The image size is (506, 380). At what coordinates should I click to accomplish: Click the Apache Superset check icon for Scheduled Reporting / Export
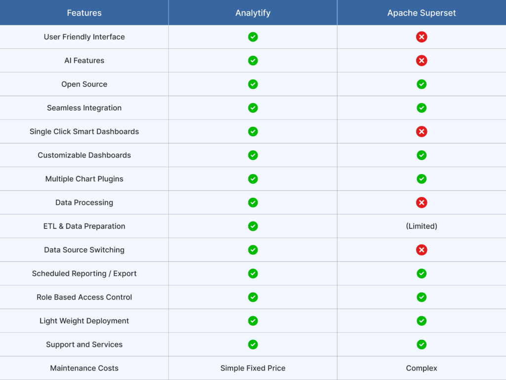coord(422,274)
